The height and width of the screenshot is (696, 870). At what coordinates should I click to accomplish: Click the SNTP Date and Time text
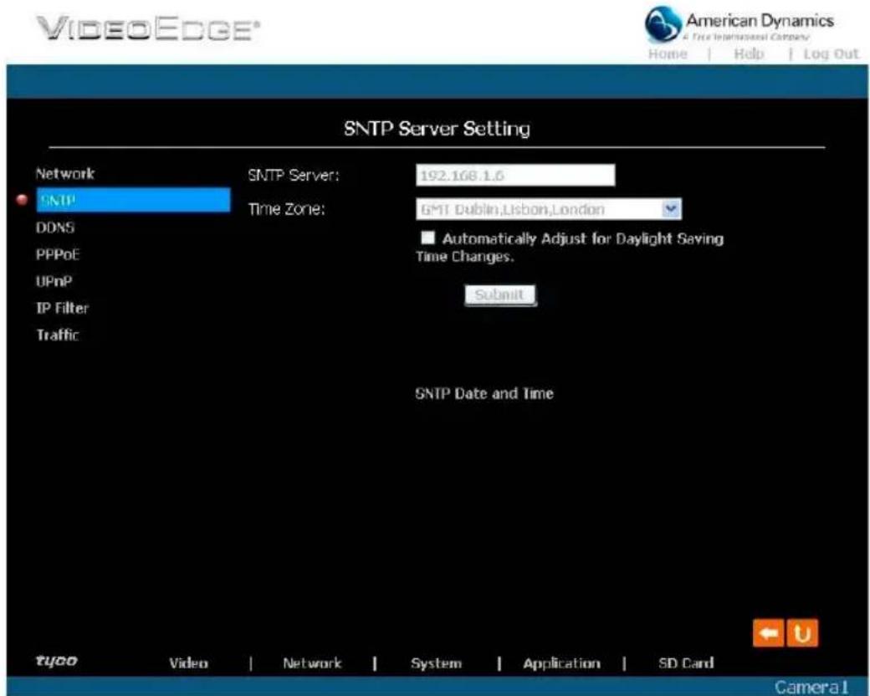click(484, 393)
